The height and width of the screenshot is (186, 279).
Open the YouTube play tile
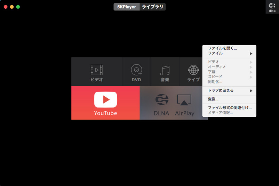pos(105,100)
